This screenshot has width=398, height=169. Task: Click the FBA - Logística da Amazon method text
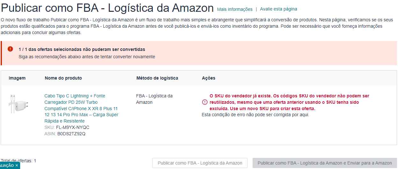[154, 99]
